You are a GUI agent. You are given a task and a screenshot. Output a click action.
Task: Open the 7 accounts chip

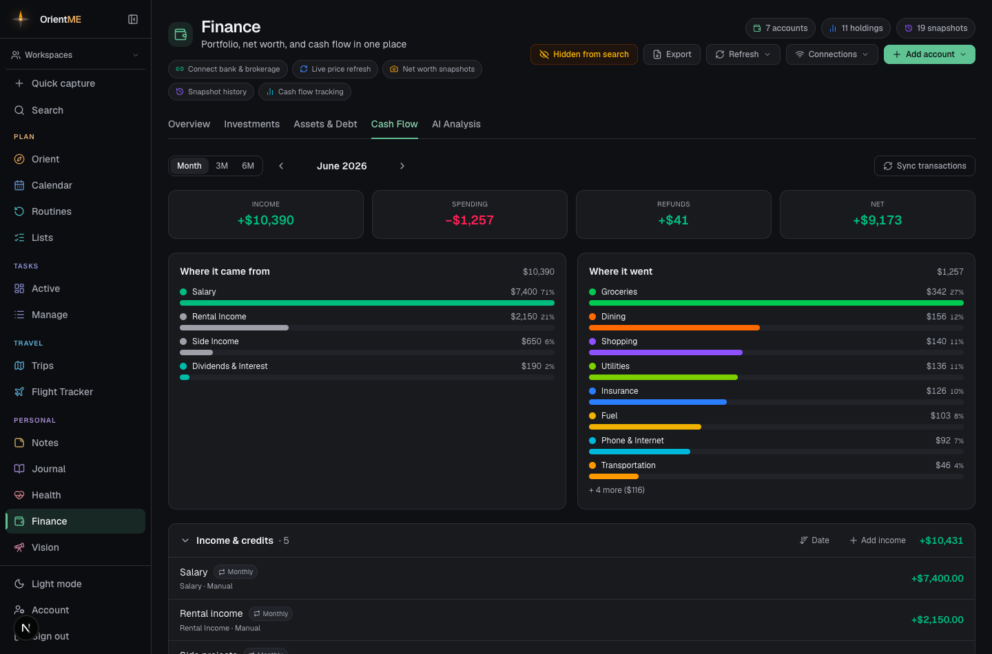point(781,28)
